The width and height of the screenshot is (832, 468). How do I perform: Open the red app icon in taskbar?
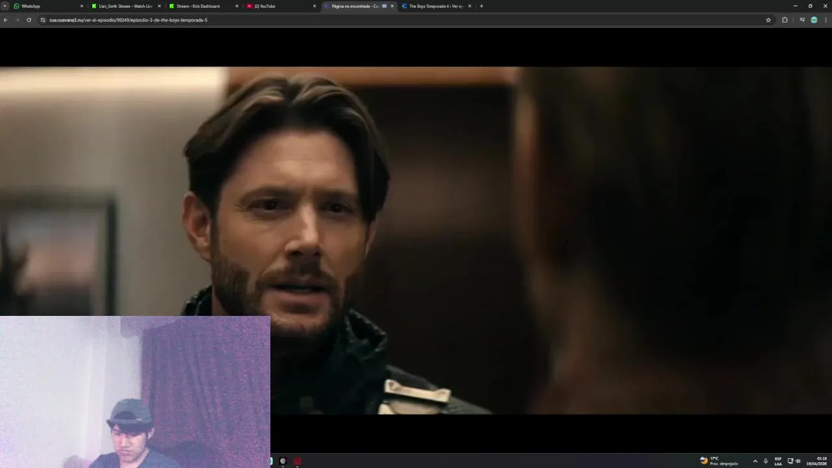[x=297, y=461]
